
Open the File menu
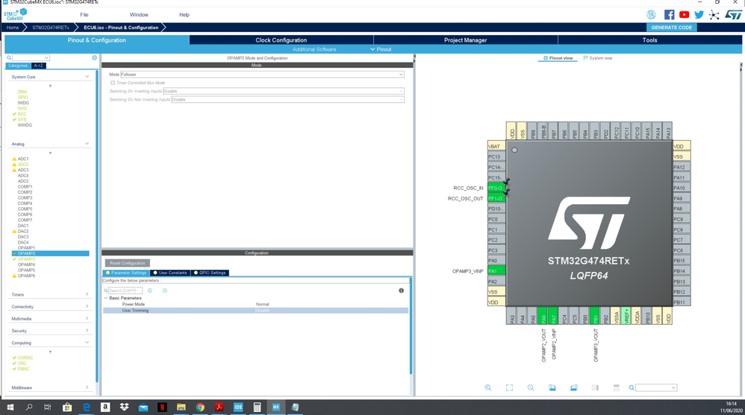(x=84, y=15)
